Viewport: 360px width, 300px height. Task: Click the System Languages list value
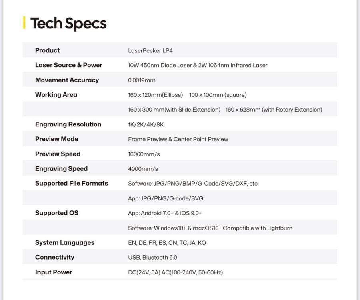coord(167,243)
